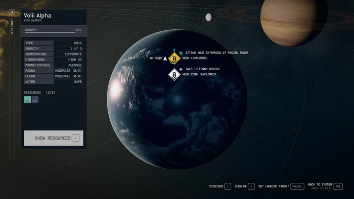Click the 87% survey value

click(78, 30)
